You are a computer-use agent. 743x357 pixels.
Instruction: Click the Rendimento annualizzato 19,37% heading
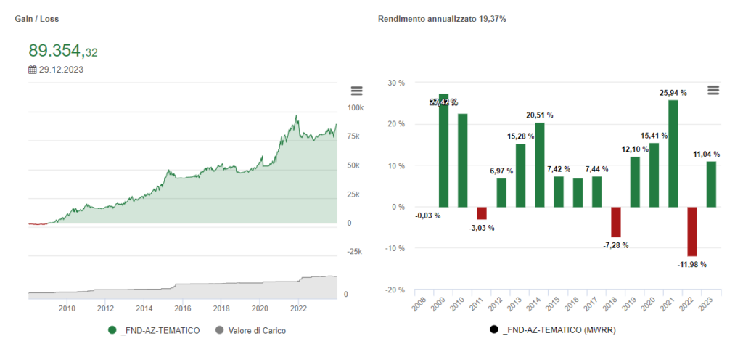[442, 18]
